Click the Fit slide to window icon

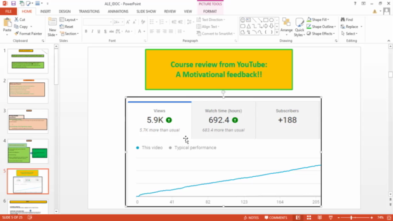389,217
